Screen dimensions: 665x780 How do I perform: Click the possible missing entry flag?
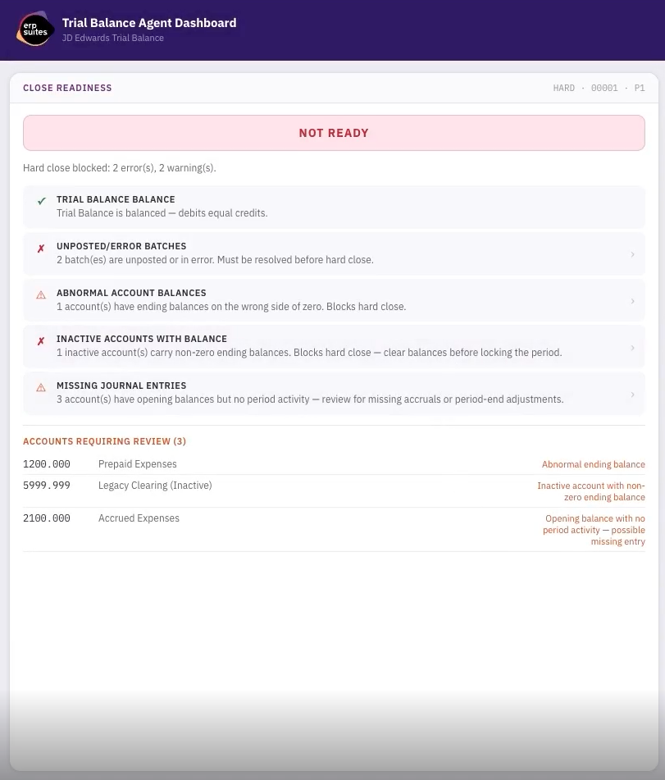[594, 530]
